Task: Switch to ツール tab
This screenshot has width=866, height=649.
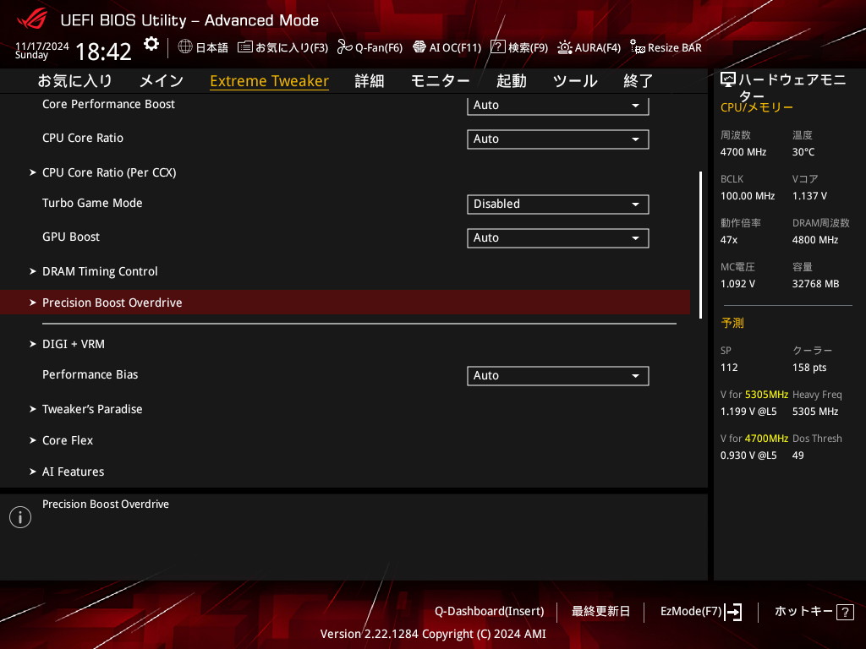Action: pyautogui.click(x=575, y=81)
